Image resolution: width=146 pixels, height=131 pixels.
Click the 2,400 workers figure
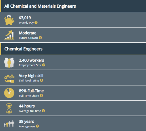click(x=31, y=60)
